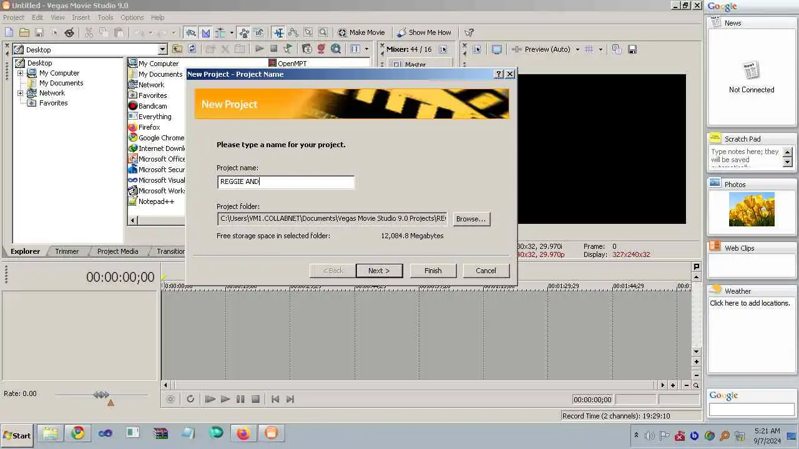The height and width of the screenshot is (449, 799).
Task: Click the Make Movie button
Action: [x=361, y=32]
